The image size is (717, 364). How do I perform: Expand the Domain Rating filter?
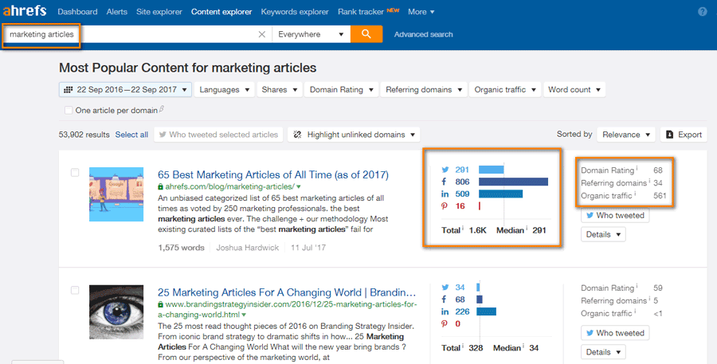[x=341, y=90]
